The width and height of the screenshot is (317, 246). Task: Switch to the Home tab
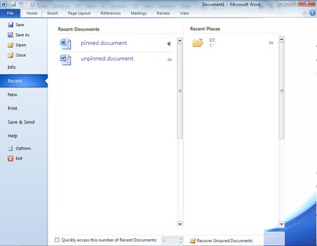pyautogui.click(x=32, y=13)
